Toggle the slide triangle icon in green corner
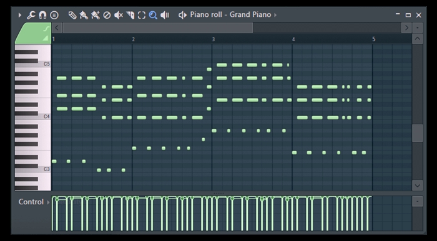Viewport: 437px width, 241px height. tap(46, 38)
